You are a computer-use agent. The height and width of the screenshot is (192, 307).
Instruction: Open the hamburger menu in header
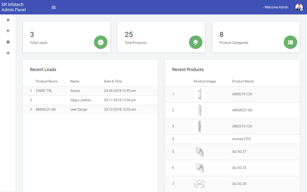(x=53, y=8)
